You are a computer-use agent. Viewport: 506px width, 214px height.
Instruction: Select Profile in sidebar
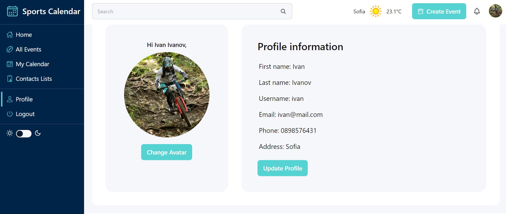(24, 99)
